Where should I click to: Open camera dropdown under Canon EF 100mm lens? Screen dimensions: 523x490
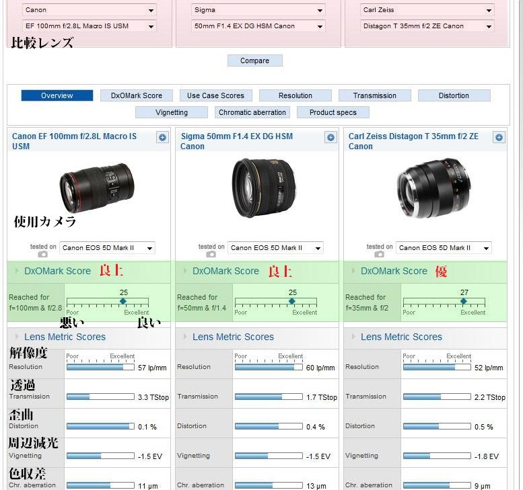(x=107, y=248)
